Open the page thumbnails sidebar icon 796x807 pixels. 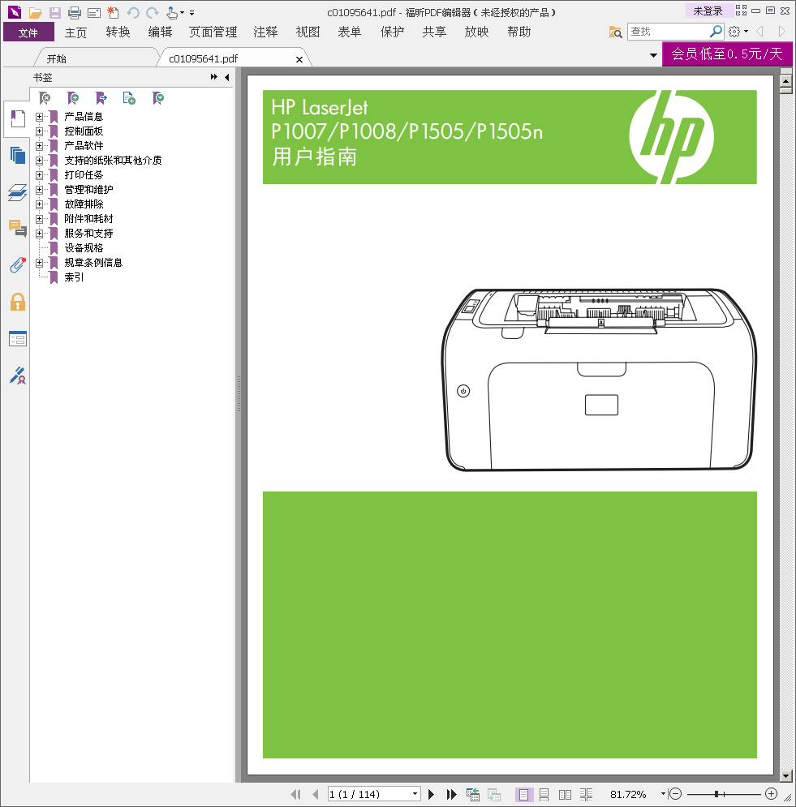pyautogui.click(x=18, y=155)
